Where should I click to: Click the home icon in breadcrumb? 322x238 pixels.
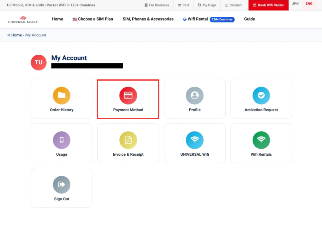9,35
